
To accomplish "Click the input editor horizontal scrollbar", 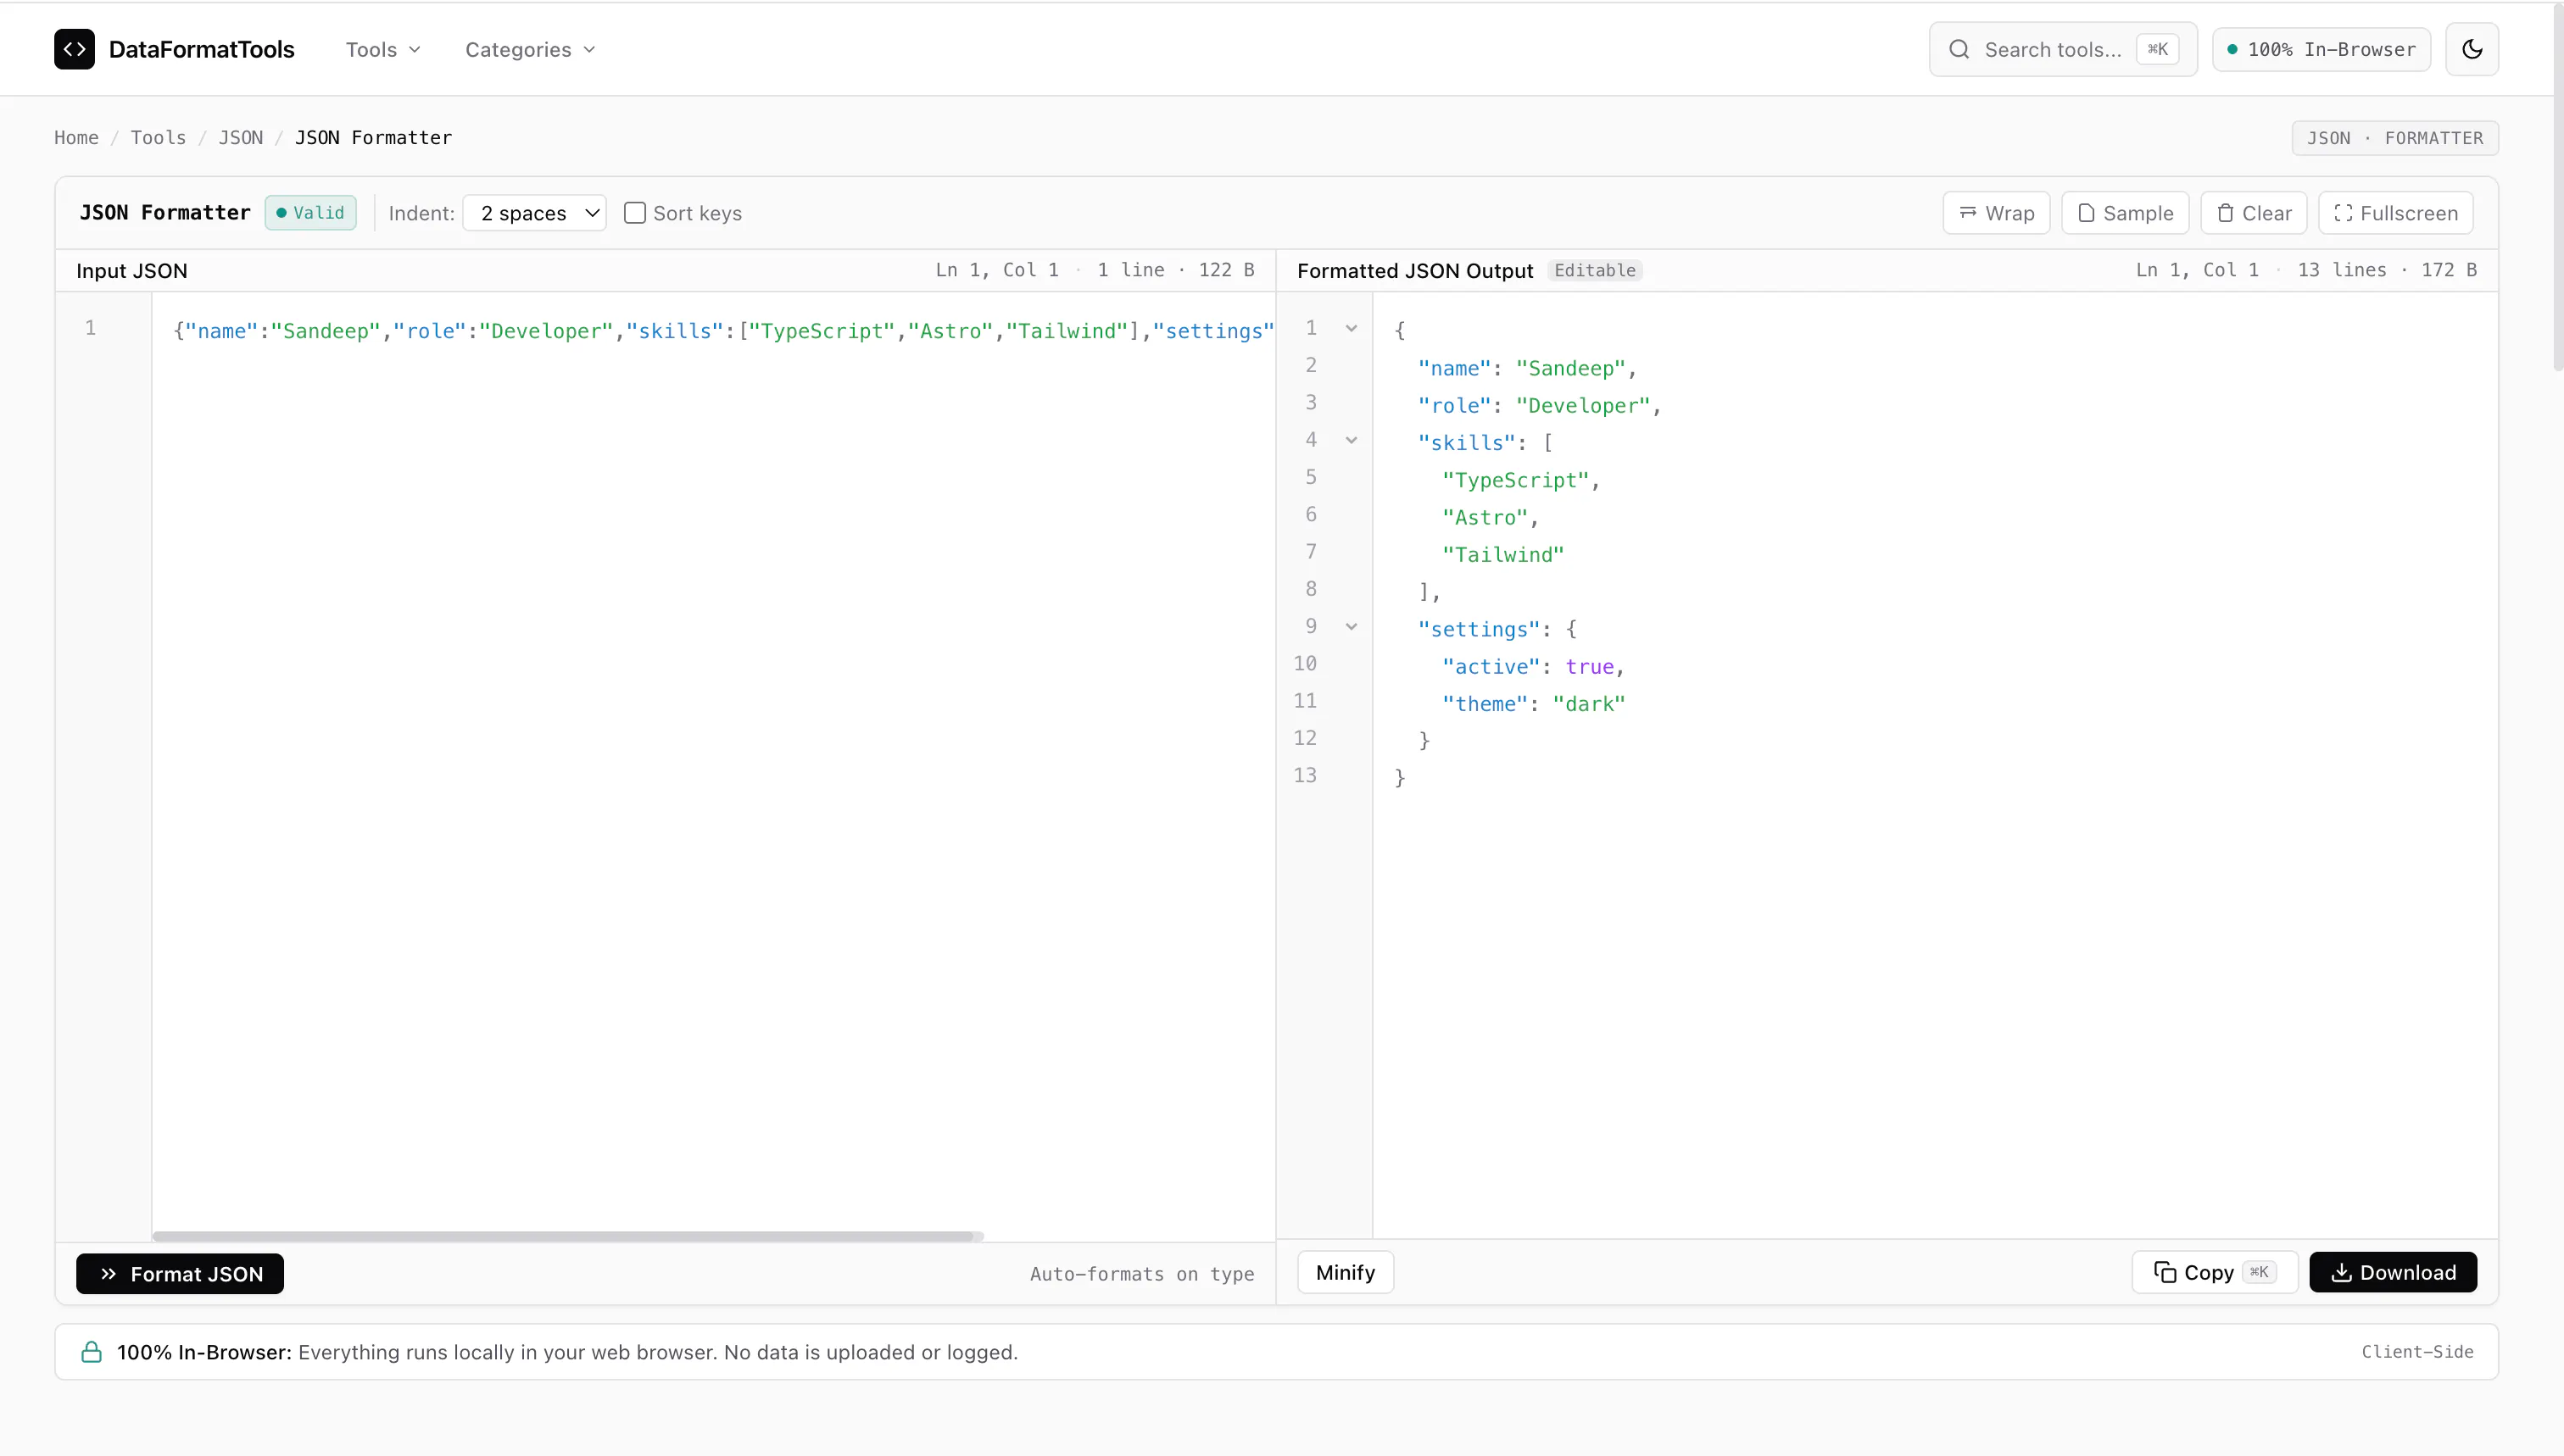I will [567, 1236].
